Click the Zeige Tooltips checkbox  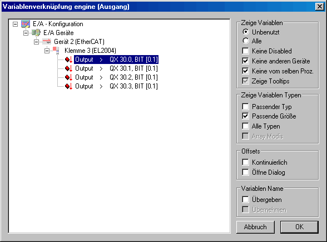(246, 81)
